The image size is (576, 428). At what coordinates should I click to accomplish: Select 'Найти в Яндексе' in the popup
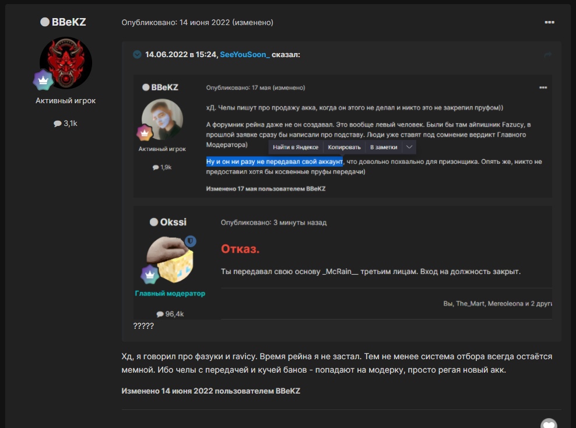pos(296,148)
